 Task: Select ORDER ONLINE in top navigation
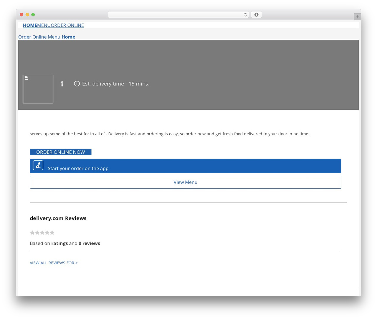67,25
